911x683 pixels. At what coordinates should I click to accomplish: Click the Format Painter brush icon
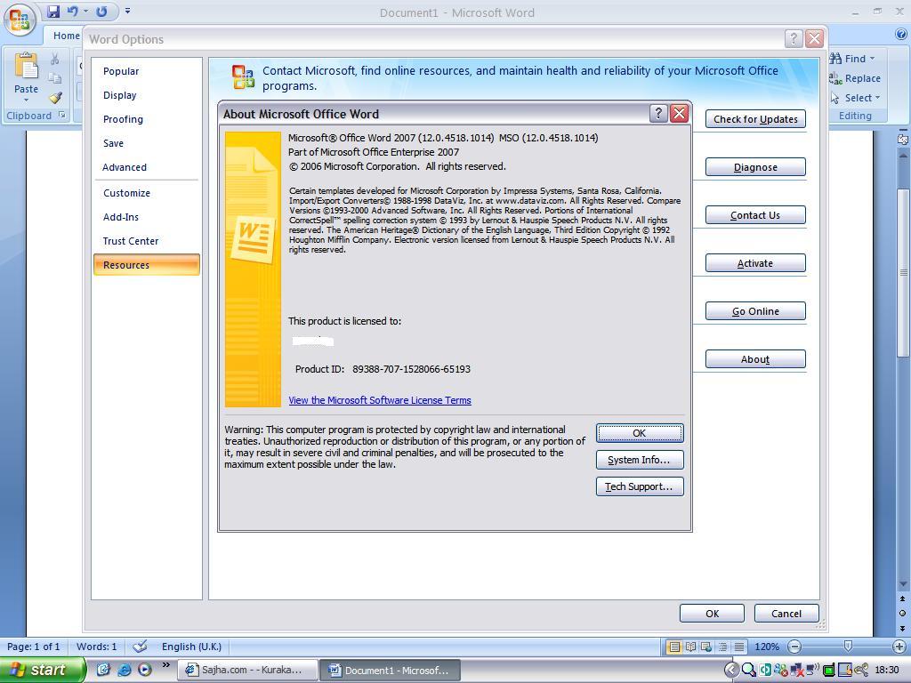pos(55,98)
